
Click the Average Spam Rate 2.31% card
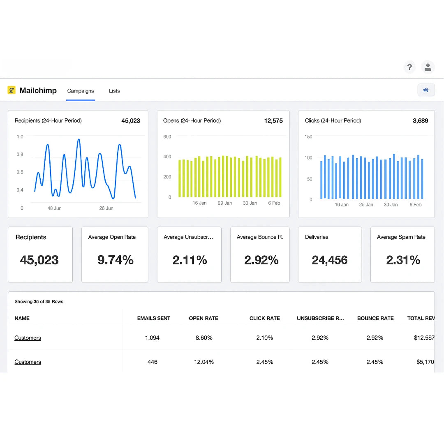click(x=402, y=254)
